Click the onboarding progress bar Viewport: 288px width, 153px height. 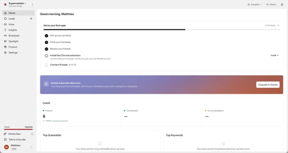161,30
